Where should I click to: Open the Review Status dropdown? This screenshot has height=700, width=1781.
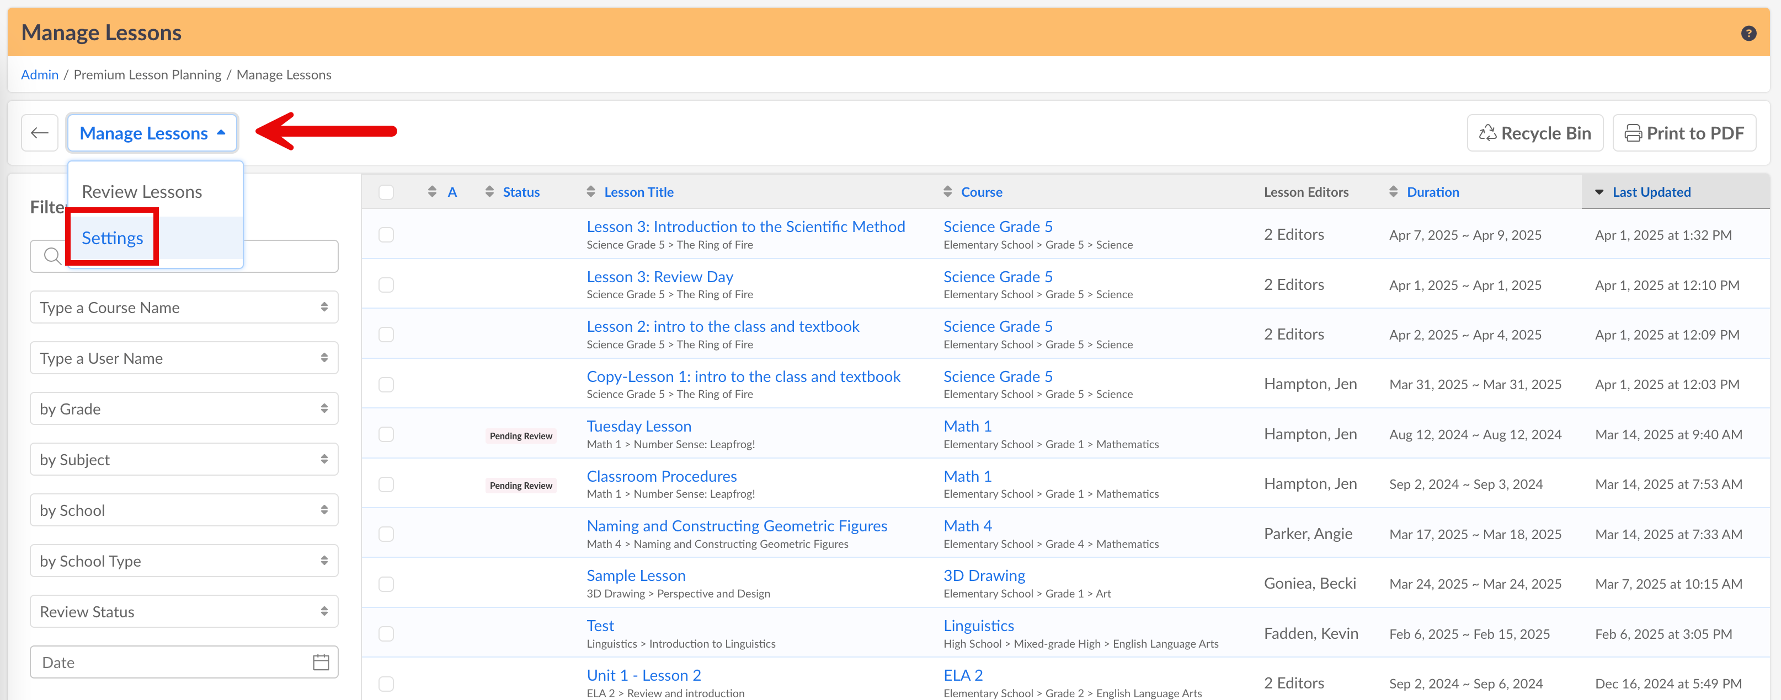point(184,612)
